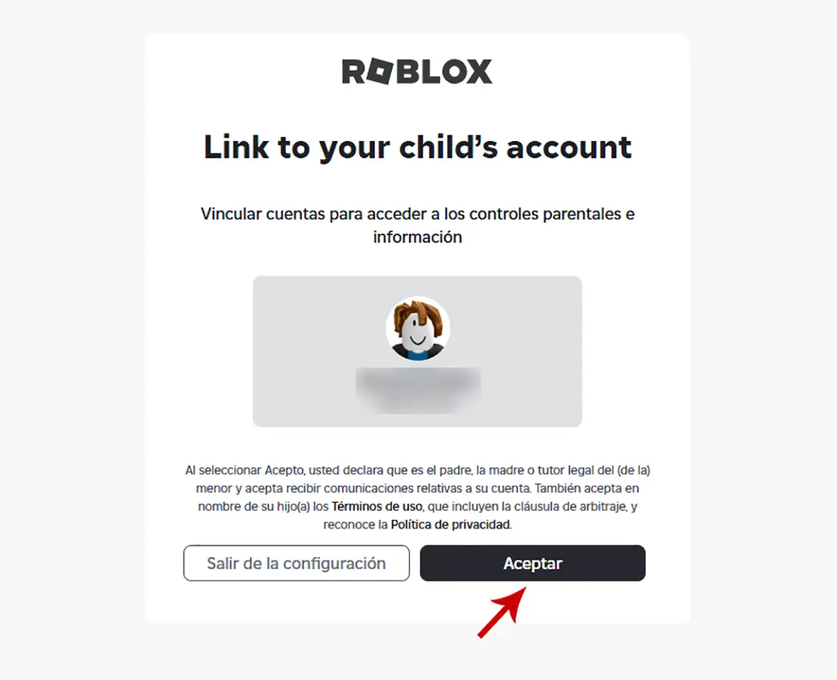Accept linking with the Aceptar button
Screen dimensions: 837x680
533,564
